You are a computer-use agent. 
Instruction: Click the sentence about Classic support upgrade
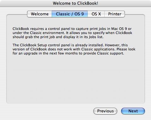pos(74,51)
